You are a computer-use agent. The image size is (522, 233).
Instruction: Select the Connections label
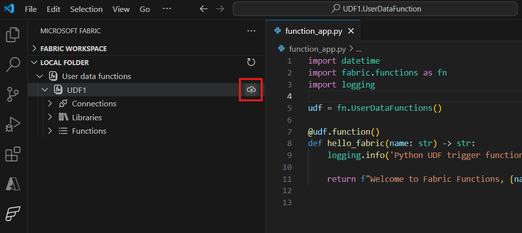tap(94, 104)
